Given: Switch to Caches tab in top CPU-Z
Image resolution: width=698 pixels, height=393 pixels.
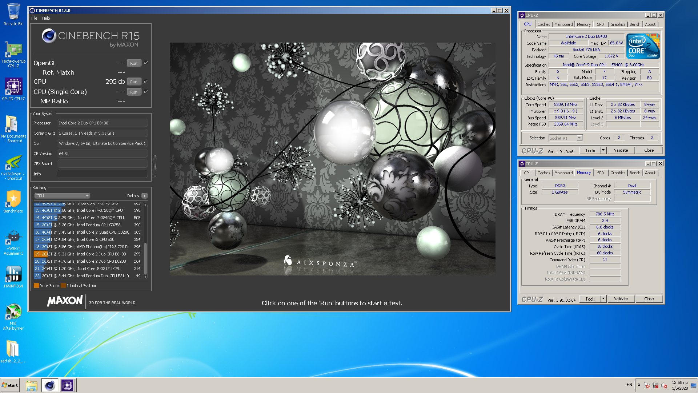Looking at the screenshot, I should [543, 24].
